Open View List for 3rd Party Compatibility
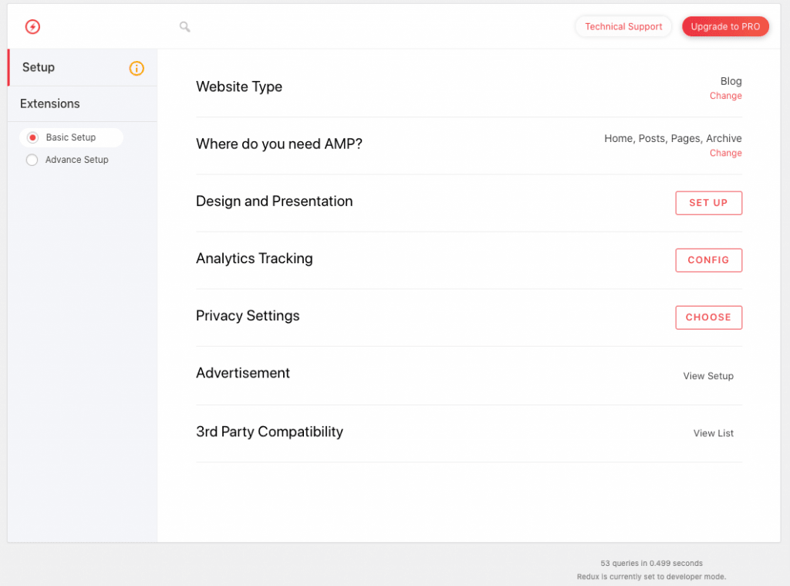 (714, 433)
